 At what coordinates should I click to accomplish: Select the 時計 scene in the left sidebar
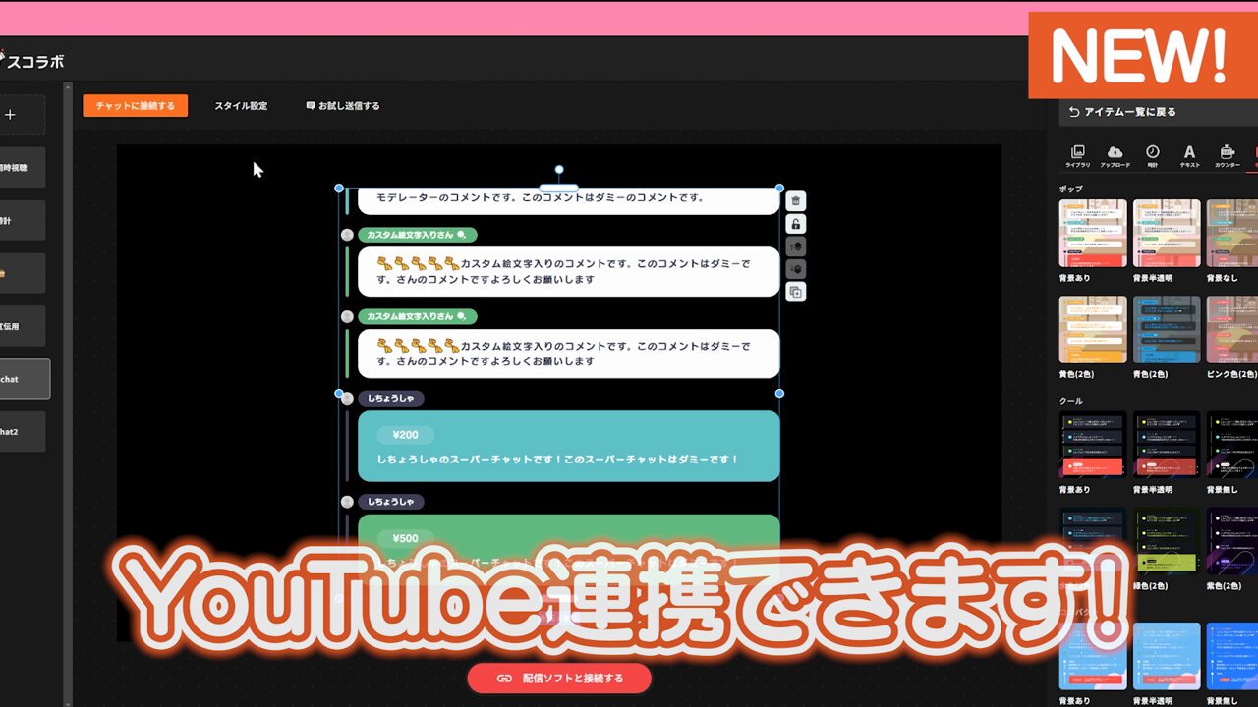(x=22, y=221)
